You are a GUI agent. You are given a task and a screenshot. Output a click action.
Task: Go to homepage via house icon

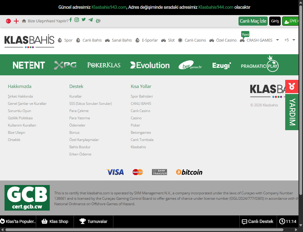(x=24, y=21)
